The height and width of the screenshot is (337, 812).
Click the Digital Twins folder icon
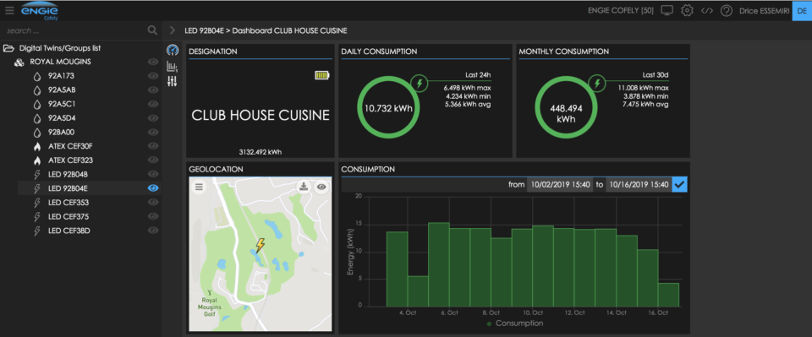point(8,49)
